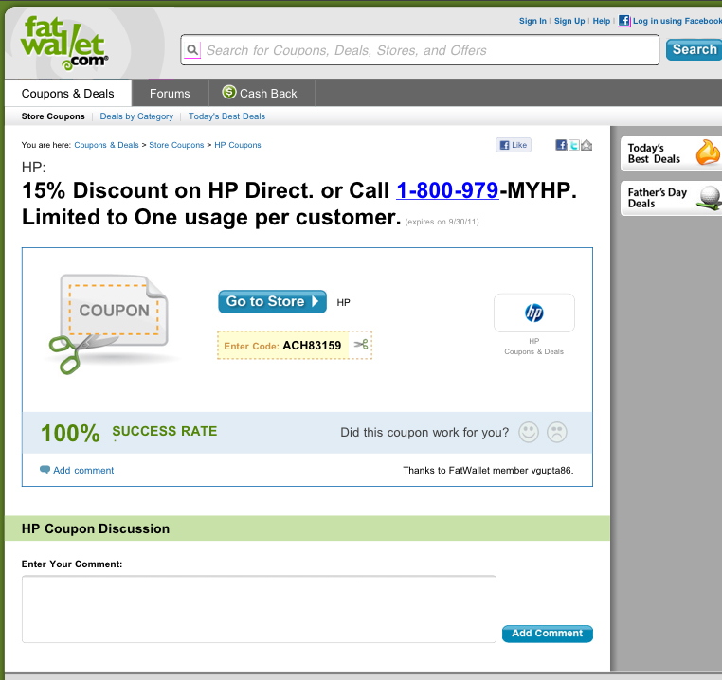Switch to the Forums tab
The height and width of the screenshot is (680, 722).
pyautogui.click(x=170, y=93)
